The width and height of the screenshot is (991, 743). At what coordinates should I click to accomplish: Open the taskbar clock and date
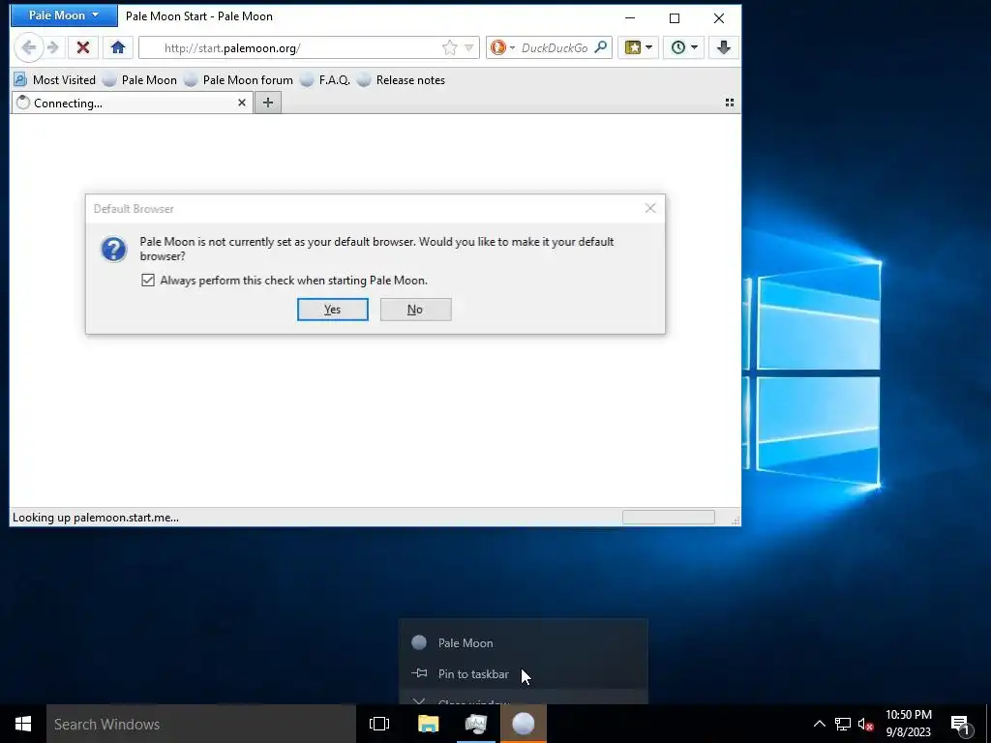click(908, 724)
